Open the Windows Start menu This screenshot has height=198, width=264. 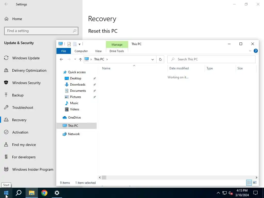click(x=6, y=193)
